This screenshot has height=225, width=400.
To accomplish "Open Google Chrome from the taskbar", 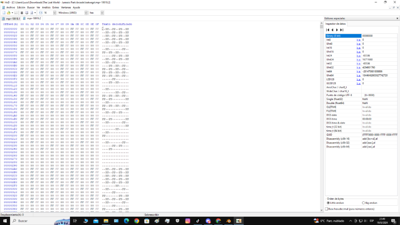I will 136,221.
